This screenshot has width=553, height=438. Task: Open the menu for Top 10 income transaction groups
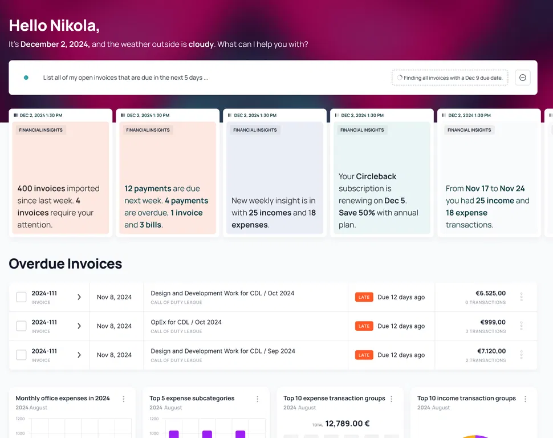point(525,399)
